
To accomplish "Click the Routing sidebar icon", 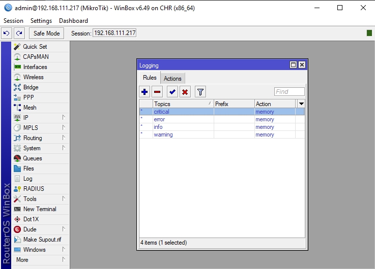I will coord(17,138).
